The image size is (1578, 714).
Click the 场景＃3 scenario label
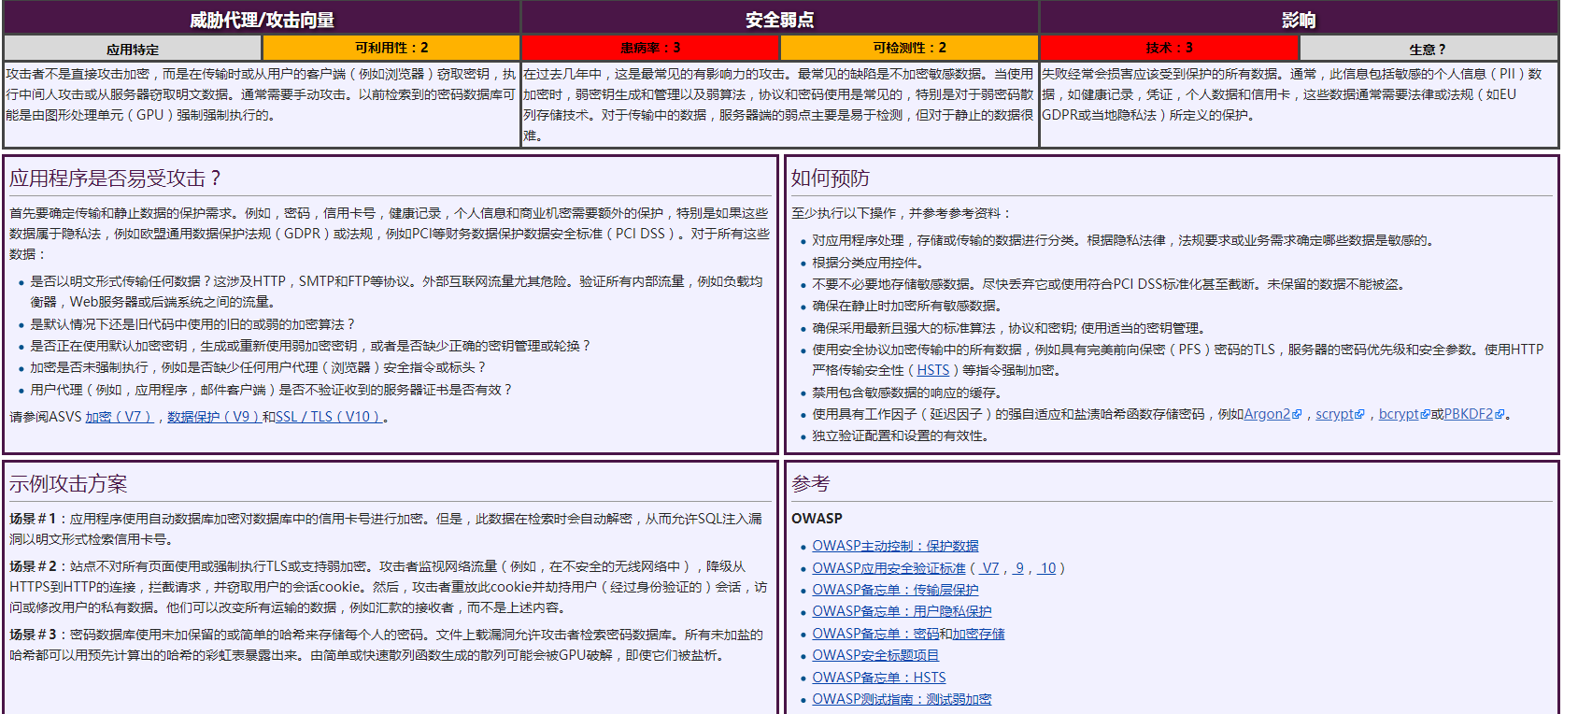[x=33, y=635]
